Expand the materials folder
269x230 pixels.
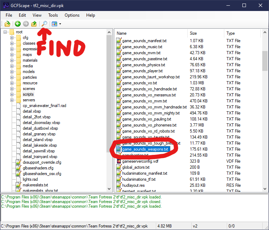(12, 60)
